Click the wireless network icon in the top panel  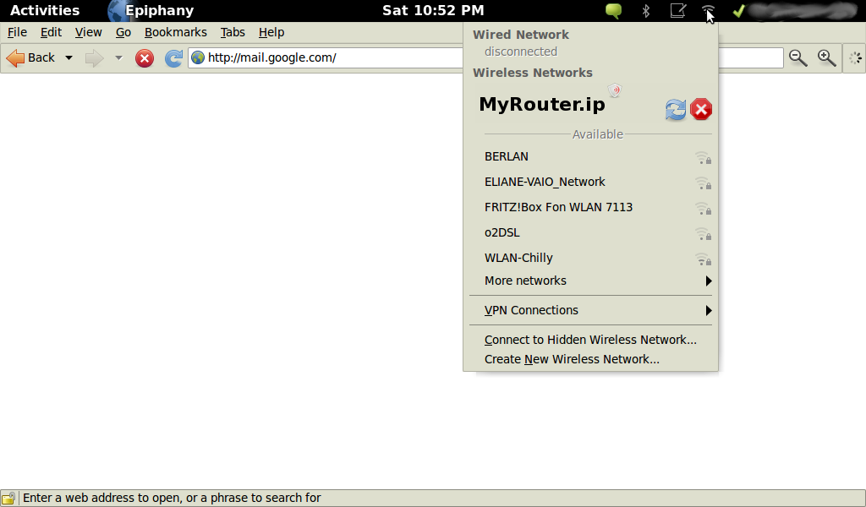tap(709, 11)
